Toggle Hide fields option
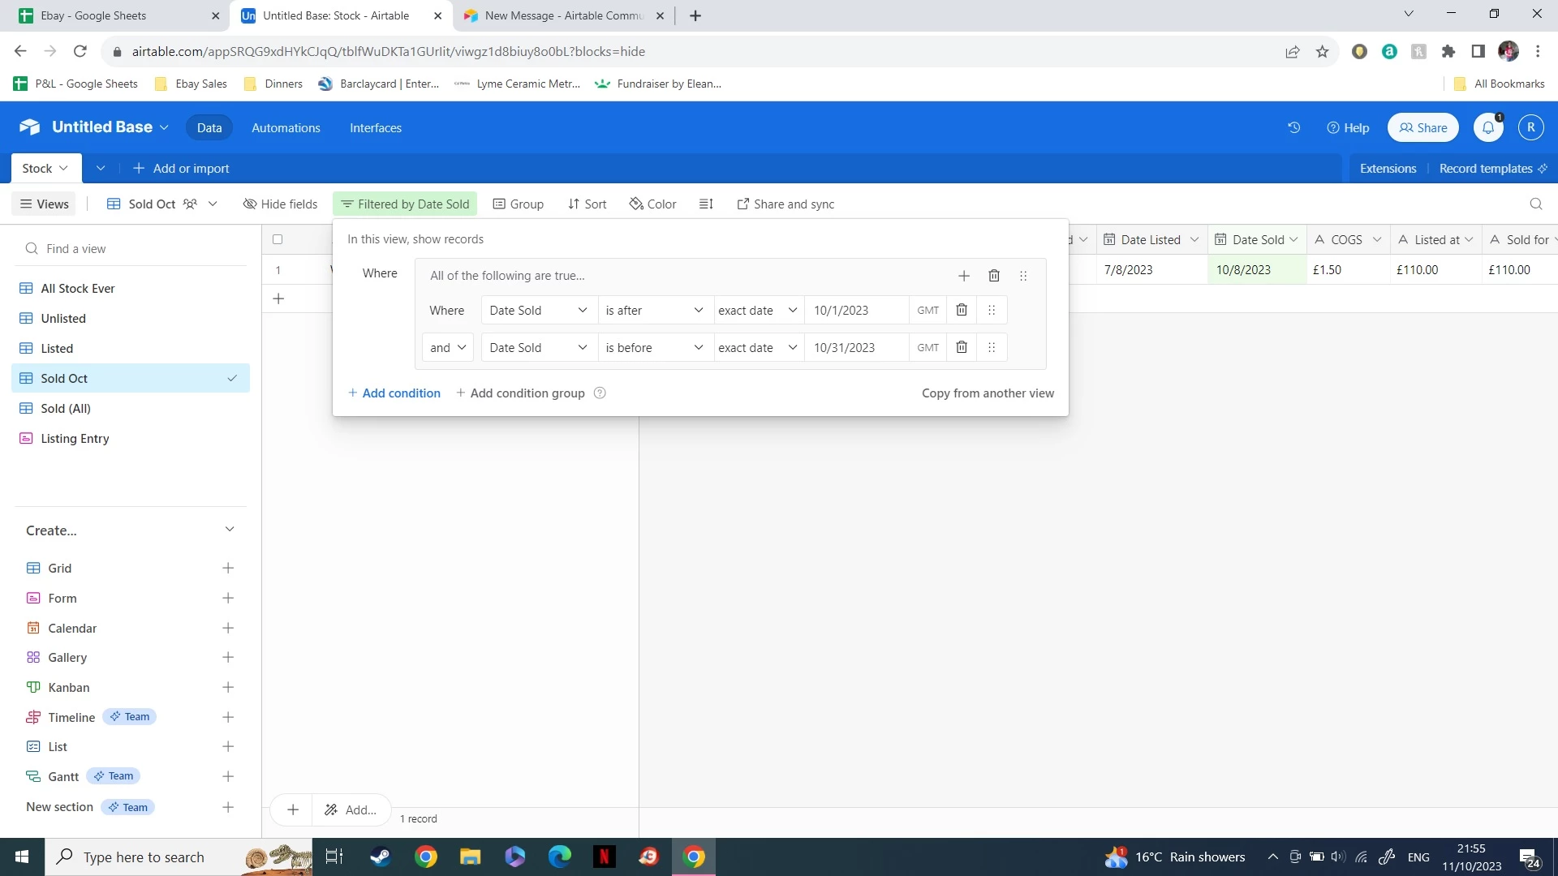The height and width of the screenshot is (876, 1558). pyautogui.click(x=280, y=204)
